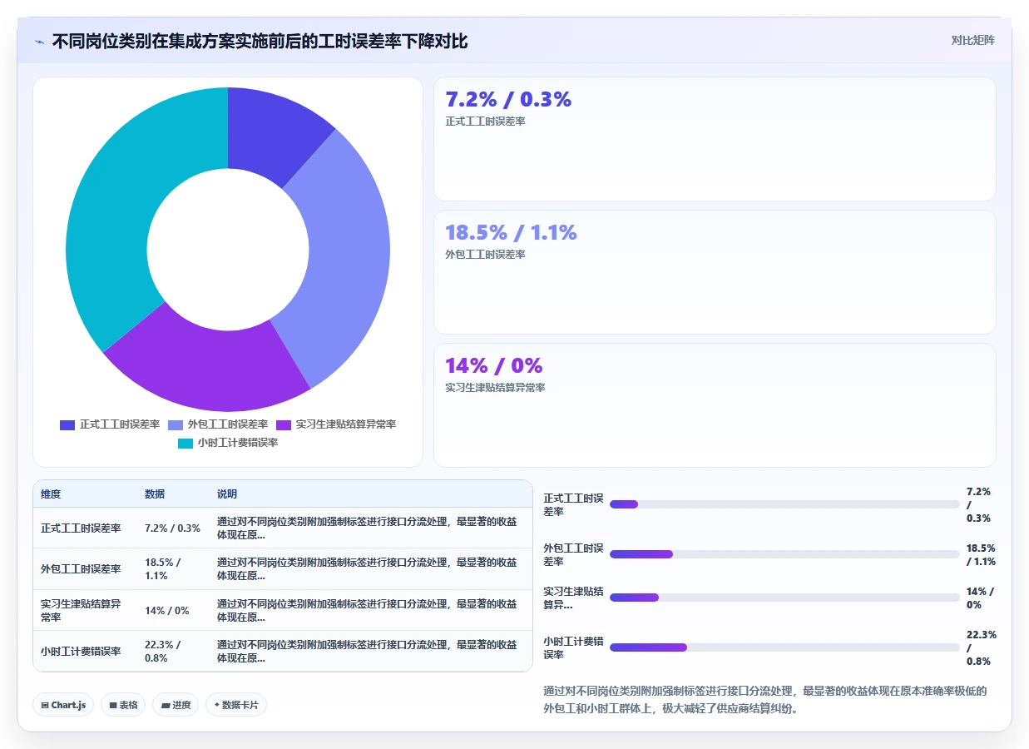The width and height of the screenshot is (1029, 749).
Task: Click the 进度 tag chip
Action: (176, 705)
